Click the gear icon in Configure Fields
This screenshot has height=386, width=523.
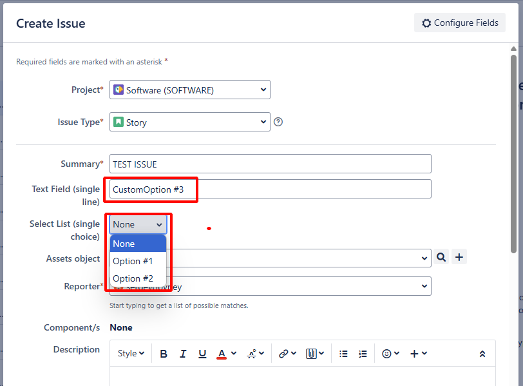(x=426, y=23)
